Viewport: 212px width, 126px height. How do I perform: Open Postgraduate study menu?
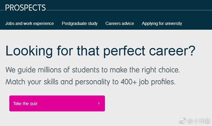pos(80,23)
